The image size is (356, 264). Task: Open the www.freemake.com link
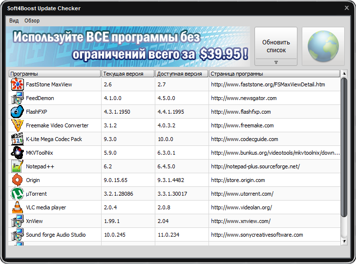coord(242,125)
